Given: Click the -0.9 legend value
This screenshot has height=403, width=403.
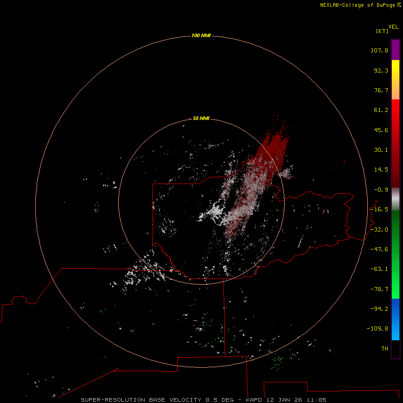Looking at the screenshot, I should point(381,190).
